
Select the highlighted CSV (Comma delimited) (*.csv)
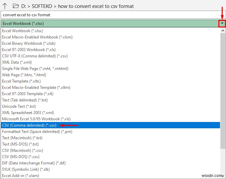coord(111,125)
